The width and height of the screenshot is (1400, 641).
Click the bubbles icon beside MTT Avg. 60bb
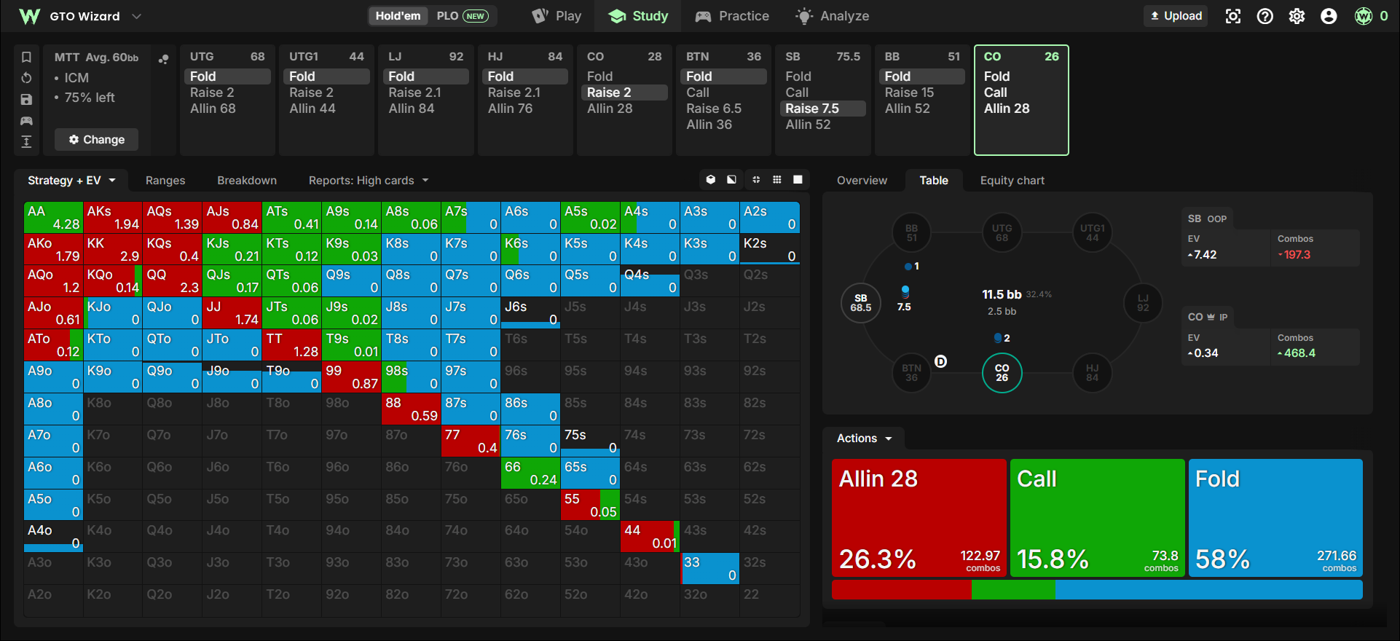point(164,59)
